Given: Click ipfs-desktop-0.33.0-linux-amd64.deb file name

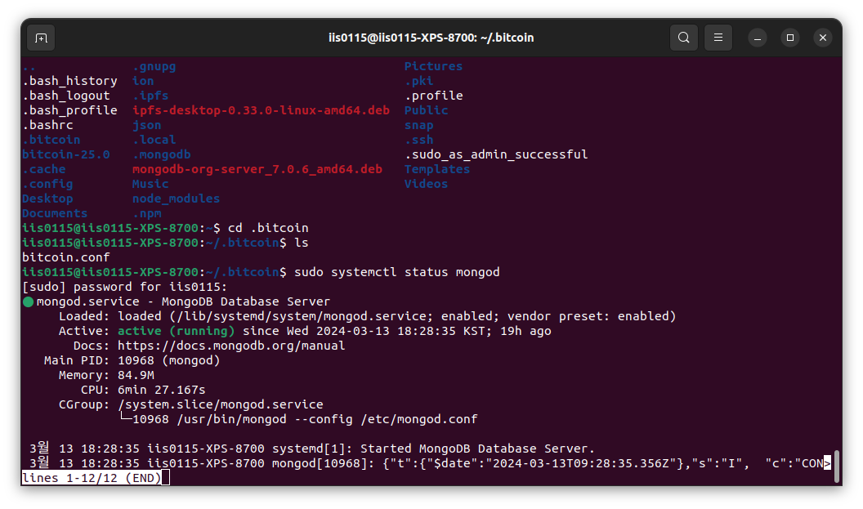Looking at the screenshot, I should point(261,110).
